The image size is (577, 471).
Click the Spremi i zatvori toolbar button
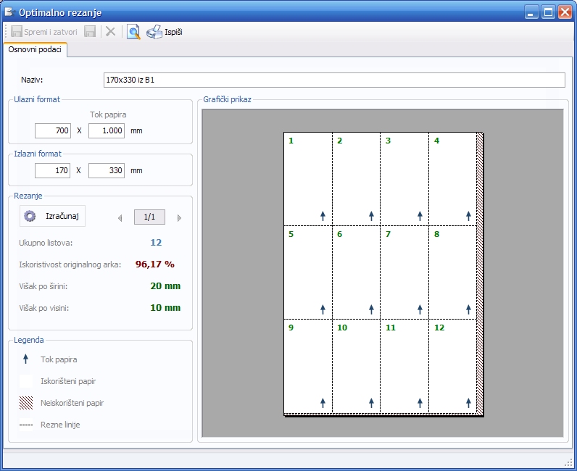coord(44,32)
